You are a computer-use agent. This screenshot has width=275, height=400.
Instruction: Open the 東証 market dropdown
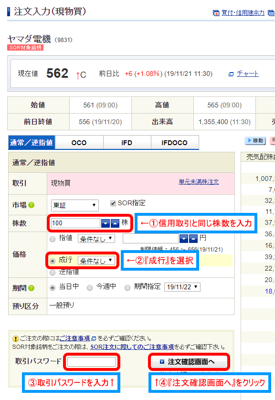pyautogui.click(x=75, y=205)
